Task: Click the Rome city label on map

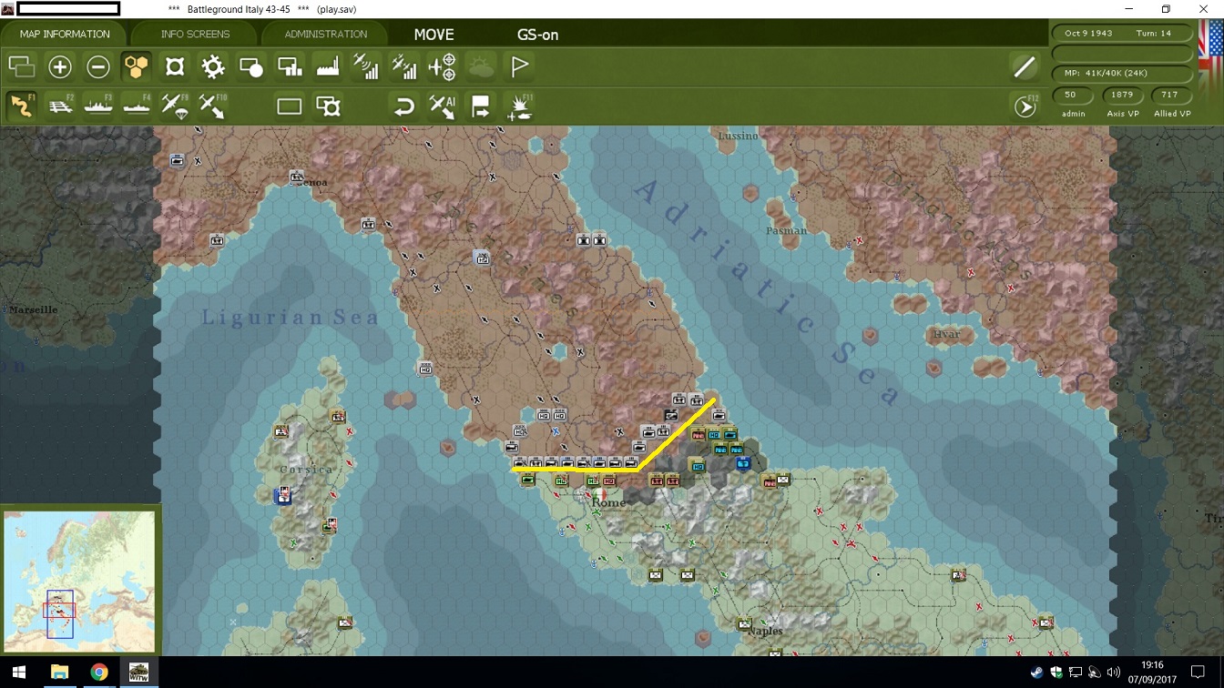Action: click(608, 502)
